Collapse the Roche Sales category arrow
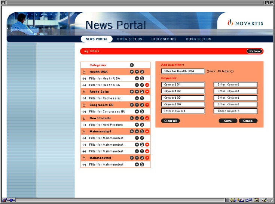 point(84,92)
